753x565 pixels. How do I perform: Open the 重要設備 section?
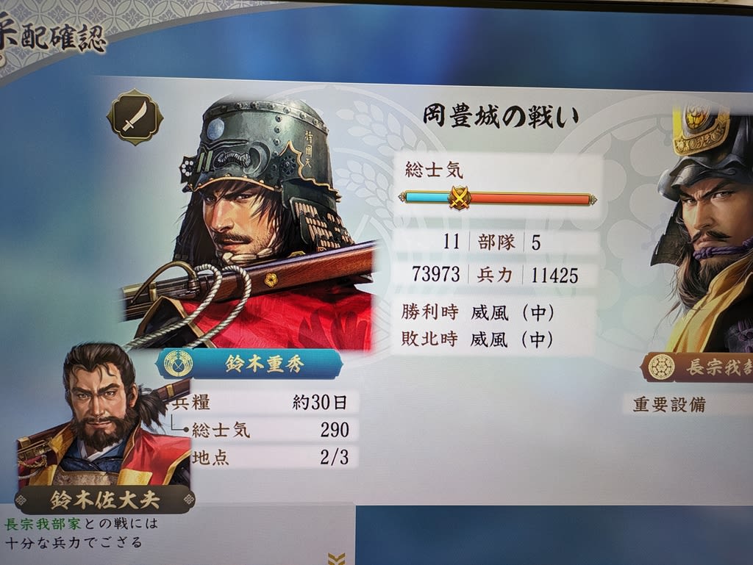coord(669,406)
